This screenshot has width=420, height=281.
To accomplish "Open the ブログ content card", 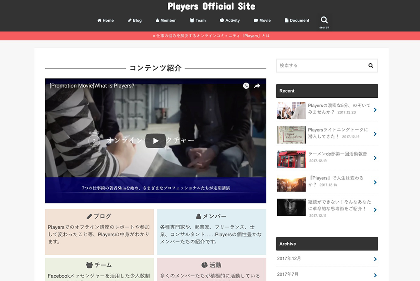I will tap(99, 232).
